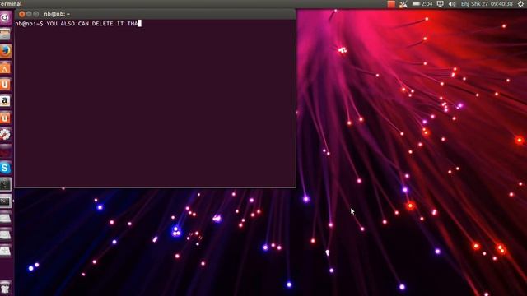
Task: Open the Ubuntu Dash search launcher
Action: [5, 17]
